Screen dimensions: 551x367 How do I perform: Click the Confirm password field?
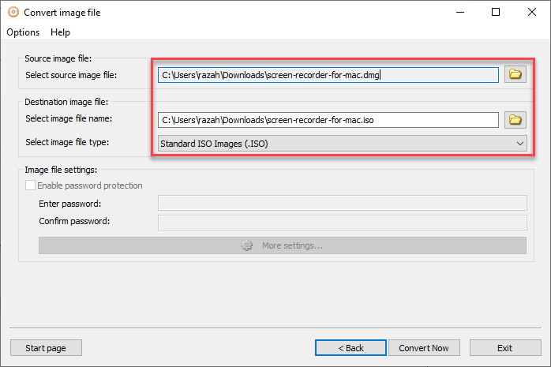(342, 222)
